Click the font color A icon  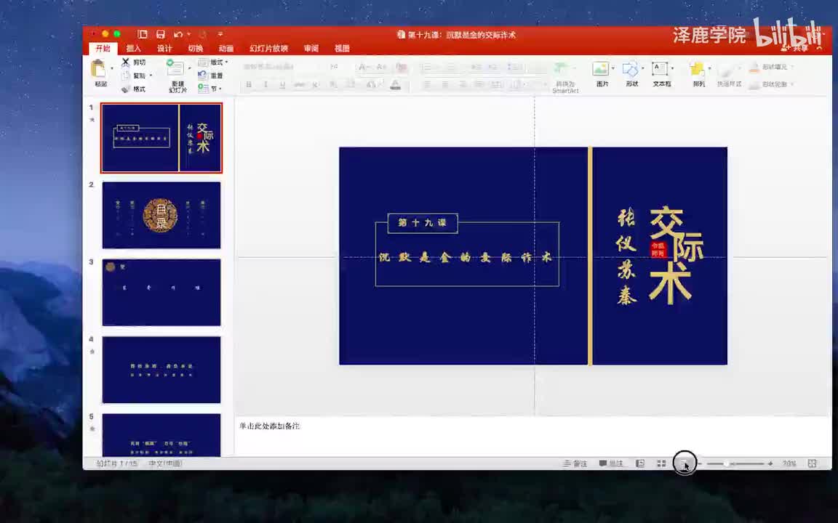click(396, 84)
